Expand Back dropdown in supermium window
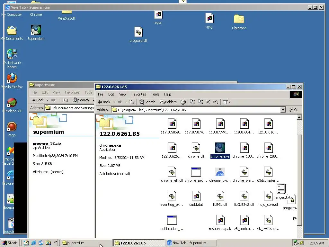This screenshot has width=329, height=247. [47, 100]
